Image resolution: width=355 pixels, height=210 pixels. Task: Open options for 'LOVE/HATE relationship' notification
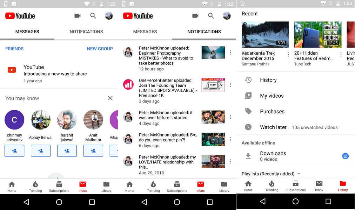[230, 161]
